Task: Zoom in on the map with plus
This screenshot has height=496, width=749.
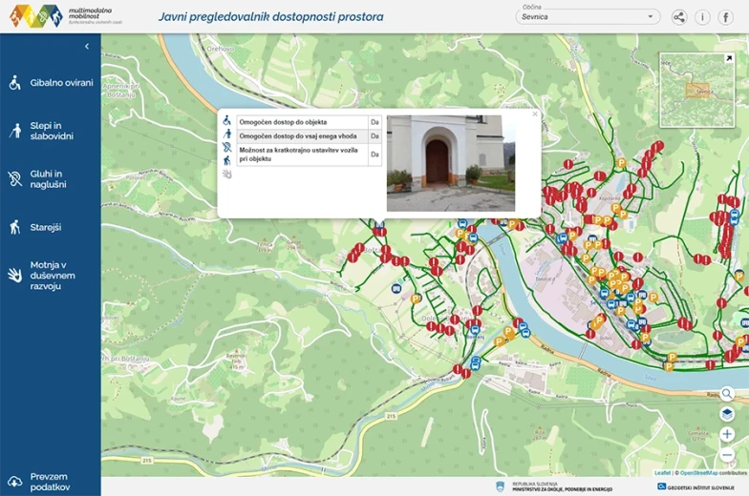Action: click(727, 434)
